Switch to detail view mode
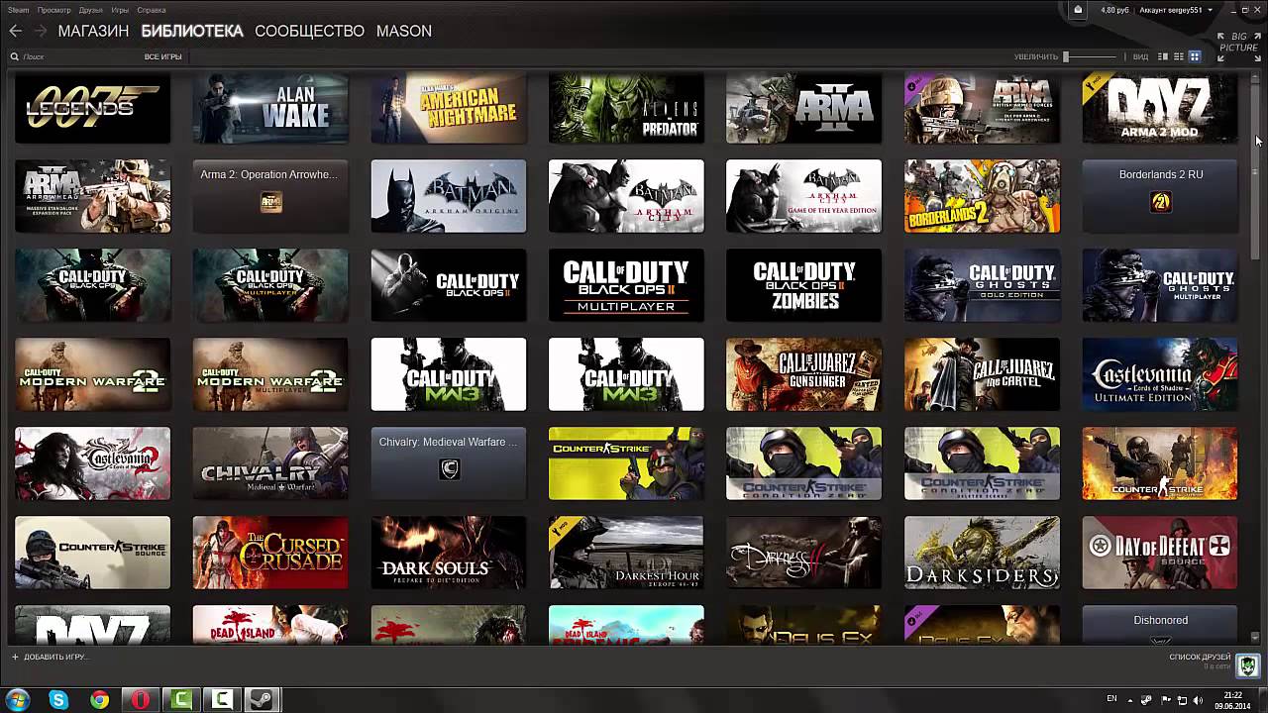Image resolution: width=1268 pixels, height=713 pixels. pos(1163,57)
